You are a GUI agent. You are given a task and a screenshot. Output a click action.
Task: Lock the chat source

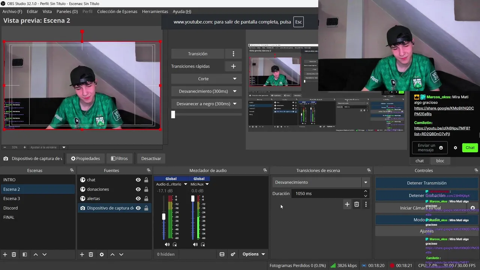pyautogui.click(x=146, y=180)
